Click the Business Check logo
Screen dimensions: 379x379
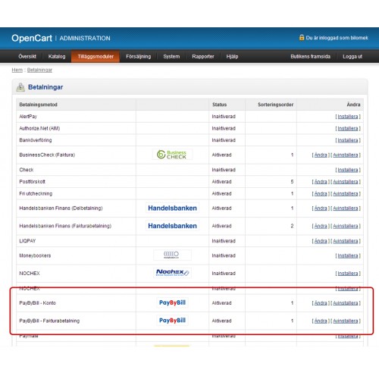[x=172, y=155]
